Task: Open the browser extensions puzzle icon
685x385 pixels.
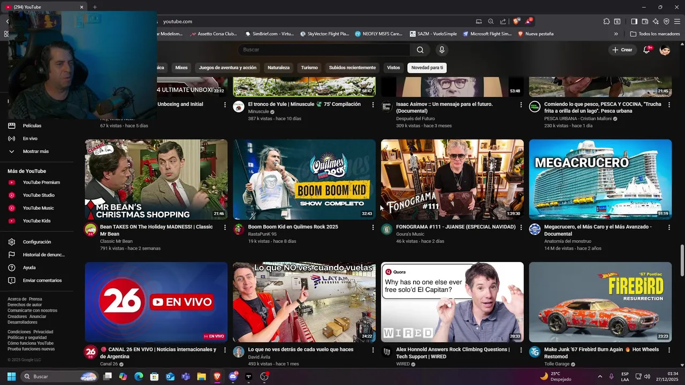Action: 606,21
